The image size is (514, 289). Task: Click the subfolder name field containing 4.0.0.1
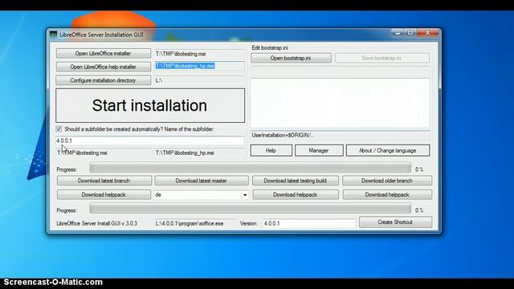click(x=150, y=141)
